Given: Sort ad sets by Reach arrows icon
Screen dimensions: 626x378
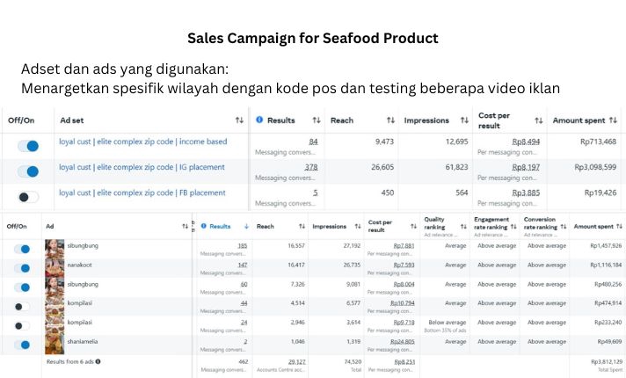Looking at the screenshot, I should (x=390, y=120).
